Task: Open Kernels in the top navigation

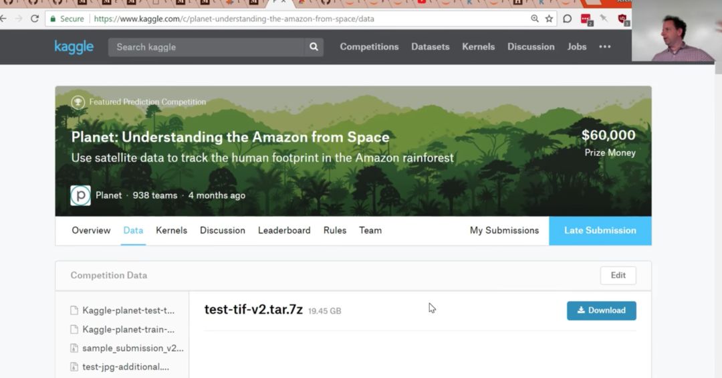Action: click(x=479, y=47)
